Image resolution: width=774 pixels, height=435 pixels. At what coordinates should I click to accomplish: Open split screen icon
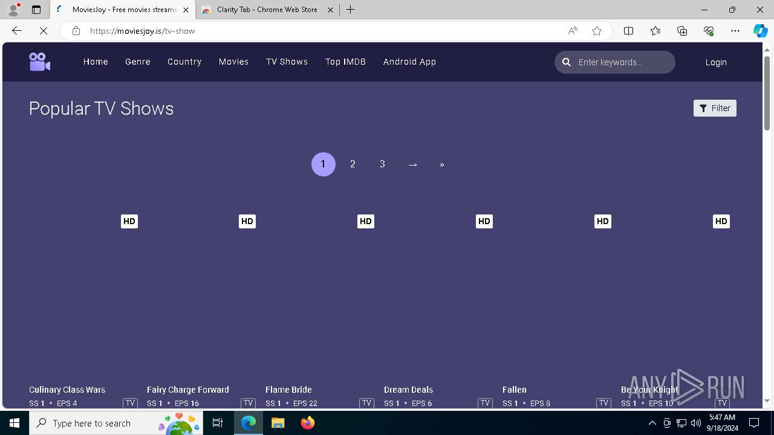coord(628,31)
